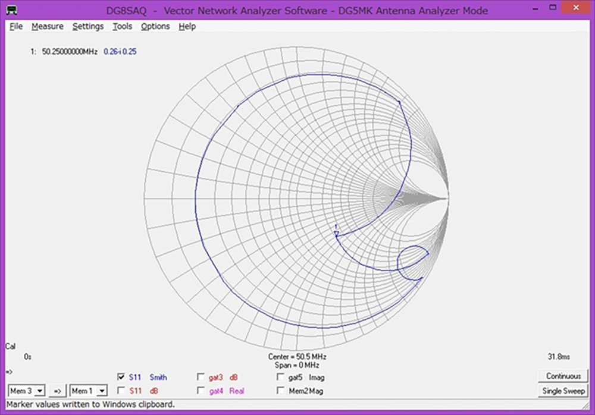
Task: Enable the S11 dB trace checkbox
Action: pyautogui.click(x=121, y=391)
